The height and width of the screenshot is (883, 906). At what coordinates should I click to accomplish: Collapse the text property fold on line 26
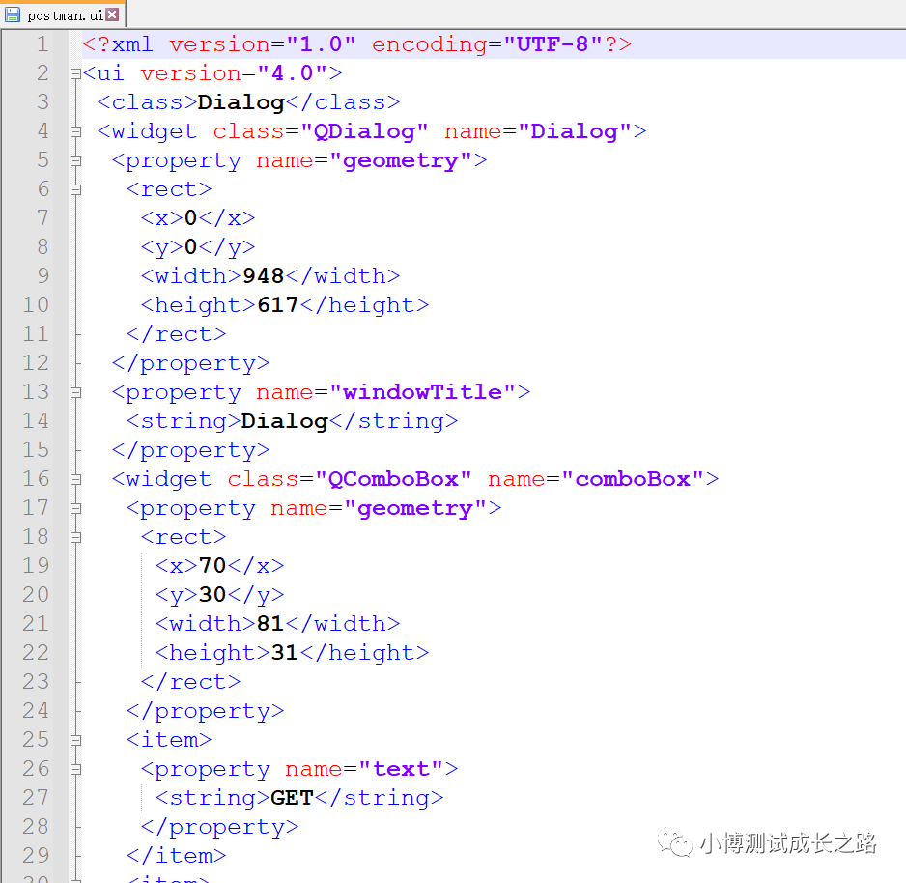[x=75, y=769]
